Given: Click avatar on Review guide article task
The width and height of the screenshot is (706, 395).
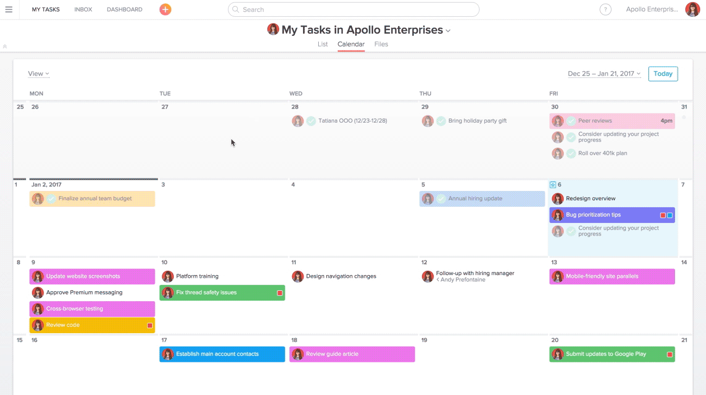Looking at the screenshot, I should (298, 354).
